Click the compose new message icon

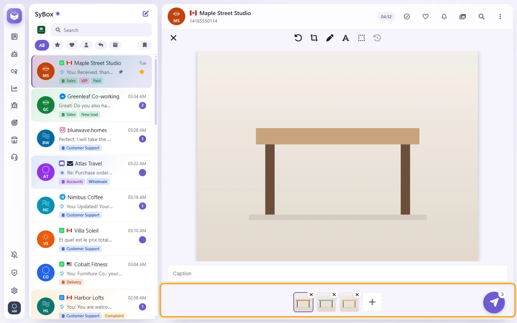click(146, 14)
